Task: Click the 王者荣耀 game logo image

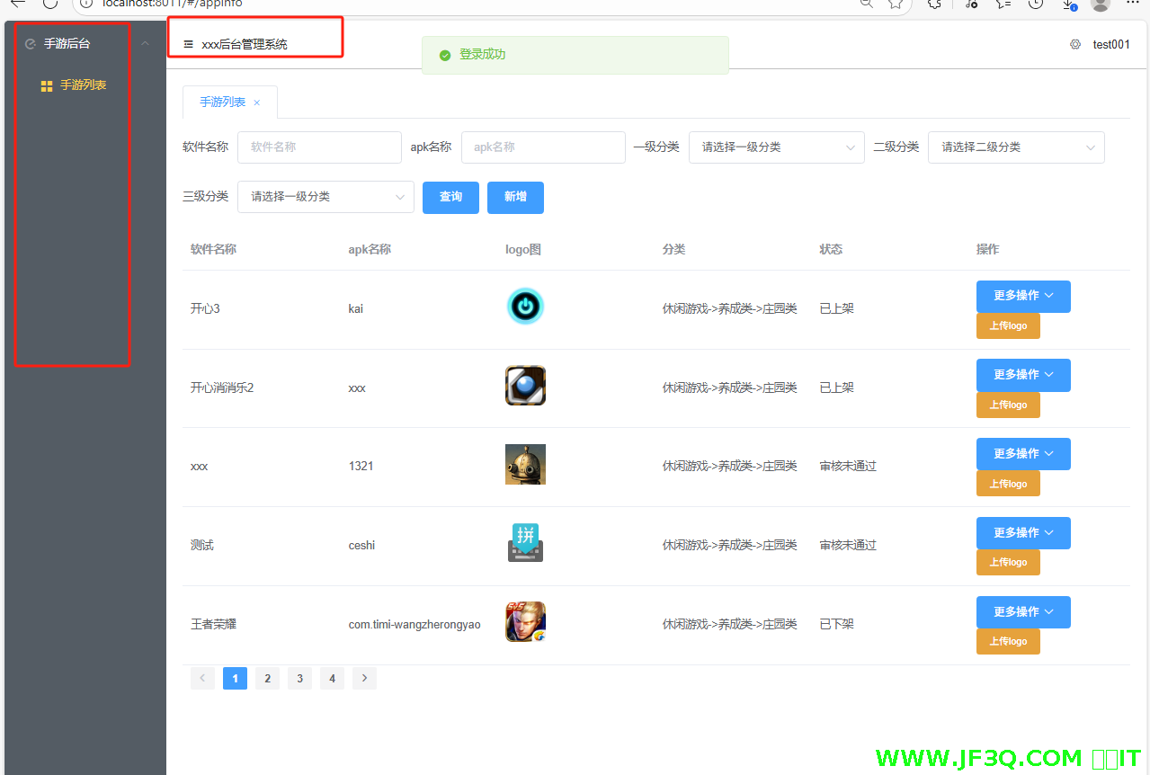Action: pos(525,622)
